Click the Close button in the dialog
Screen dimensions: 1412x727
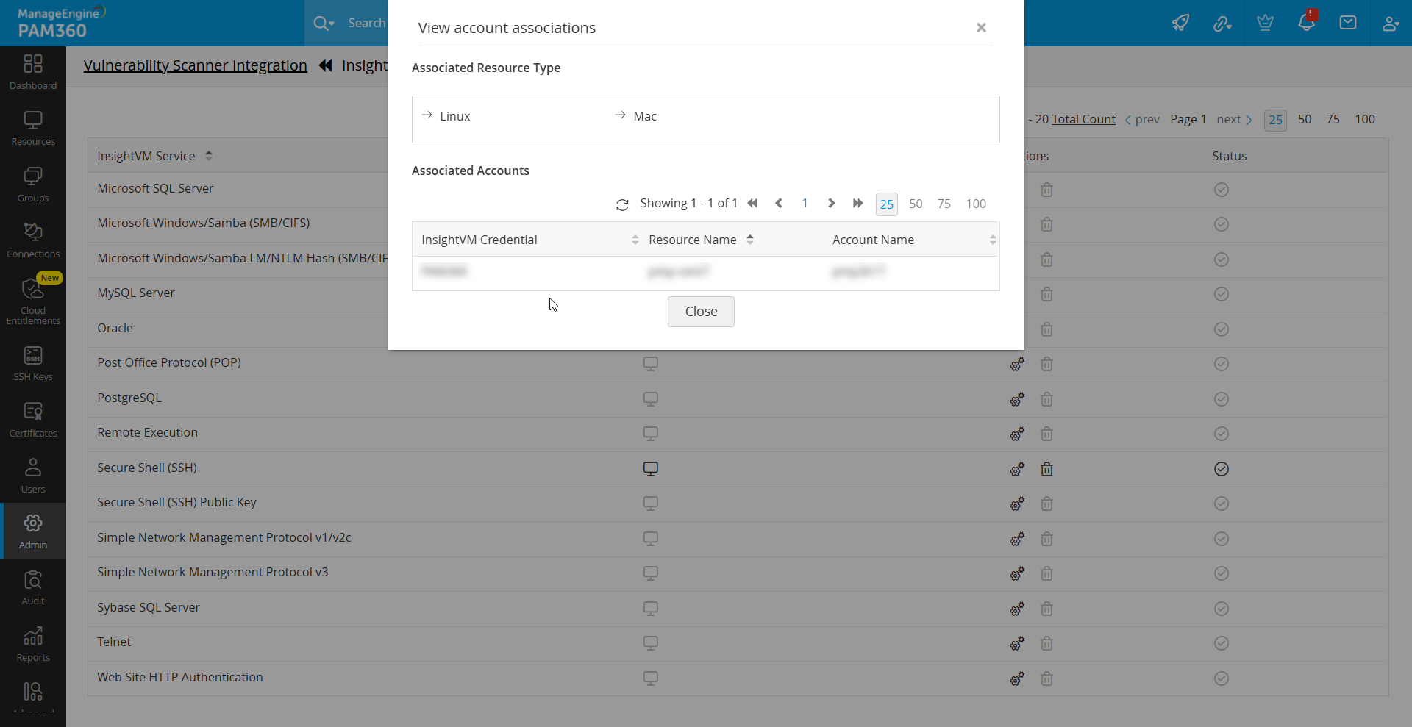(x=700, y=311)
